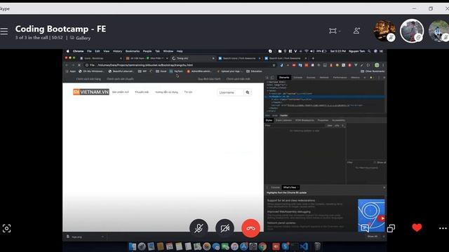
Task: Unmute the microphone in Skype call
Action: [x=199, y=228]
